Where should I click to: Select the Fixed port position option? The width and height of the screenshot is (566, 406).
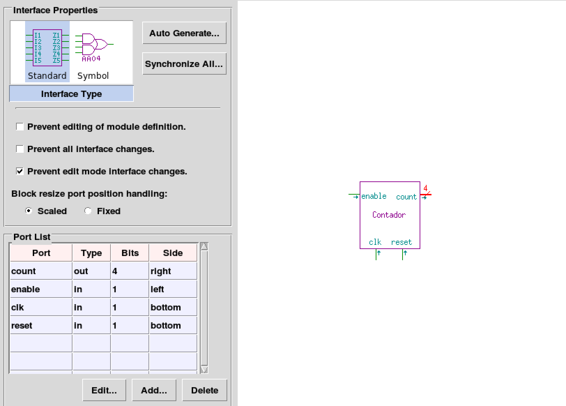pos(88,211)
